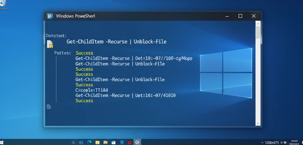Viewport: 303px width, 145px height.
Task: Click the Windows PoweSherl title text
Action: point(75,16)
